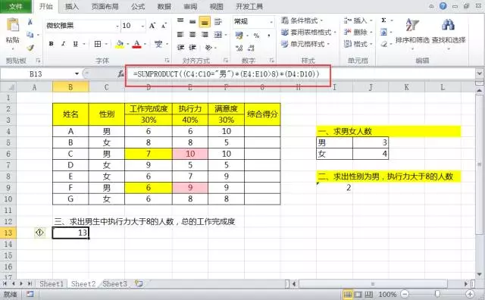Open the font size dropdown showing 10

coord(142,26)
